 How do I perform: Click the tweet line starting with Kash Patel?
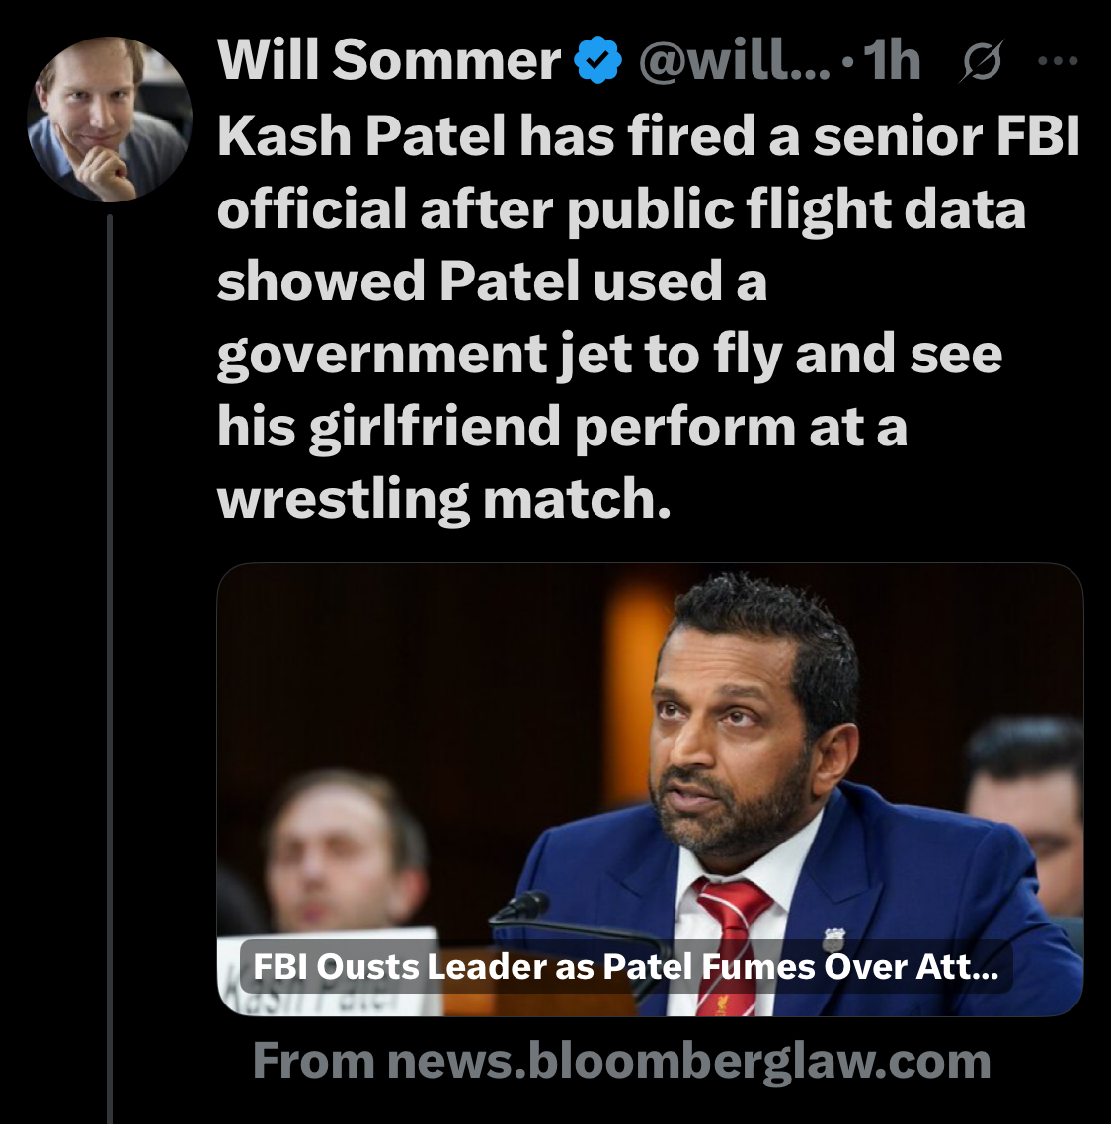648,136
